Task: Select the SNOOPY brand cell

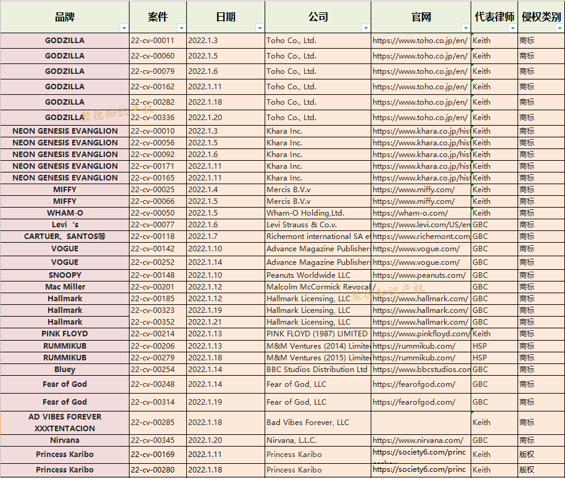Action: [x=65, y=275]
